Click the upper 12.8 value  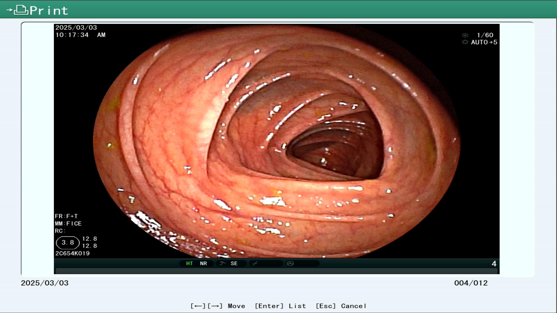point(90,239)
